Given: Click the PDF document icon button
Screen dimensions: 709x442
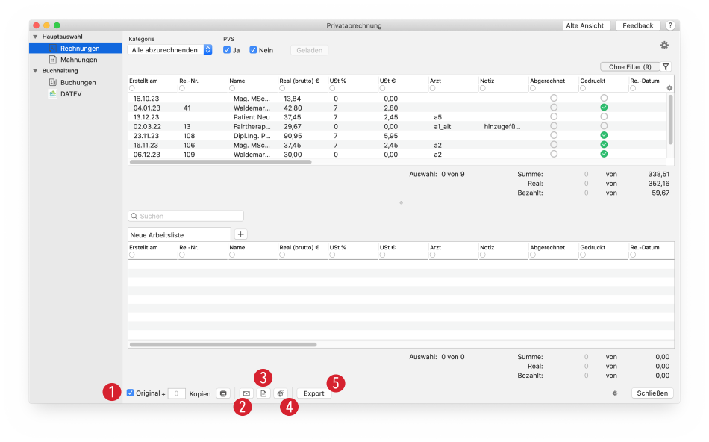Looking at the screenshot, I should point(263,393).
